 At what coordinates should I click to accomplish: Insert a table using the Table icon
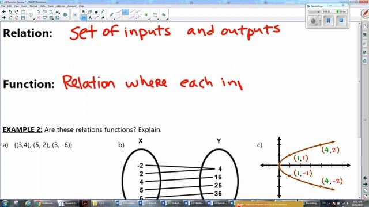(51, 18)
